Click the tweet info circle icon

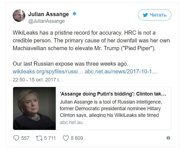tap(168, 138)
